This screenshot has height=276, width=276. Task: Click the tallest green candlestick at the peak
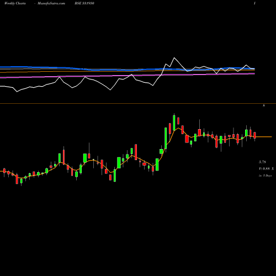point(174,123)
